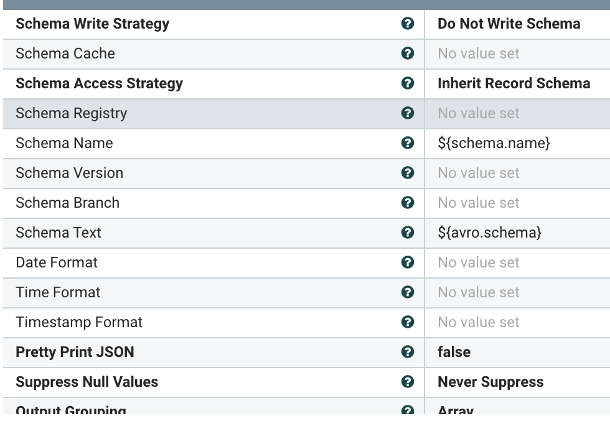Click the Schema Branch help icon
Viewport: 610px width, 426px height.
pos(408,203)
